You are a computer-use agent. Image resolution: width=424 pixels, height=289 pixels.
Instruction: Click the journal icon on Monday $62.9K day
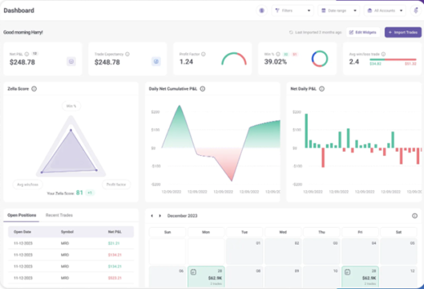[x=193, y=272]
